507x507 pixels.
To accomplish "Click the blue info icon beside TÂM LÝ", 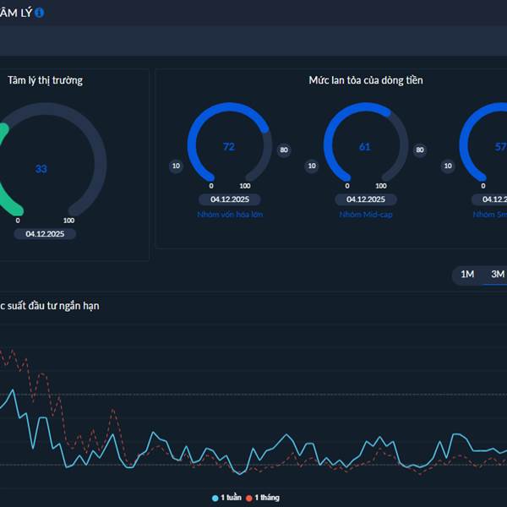I will (39, 13).
